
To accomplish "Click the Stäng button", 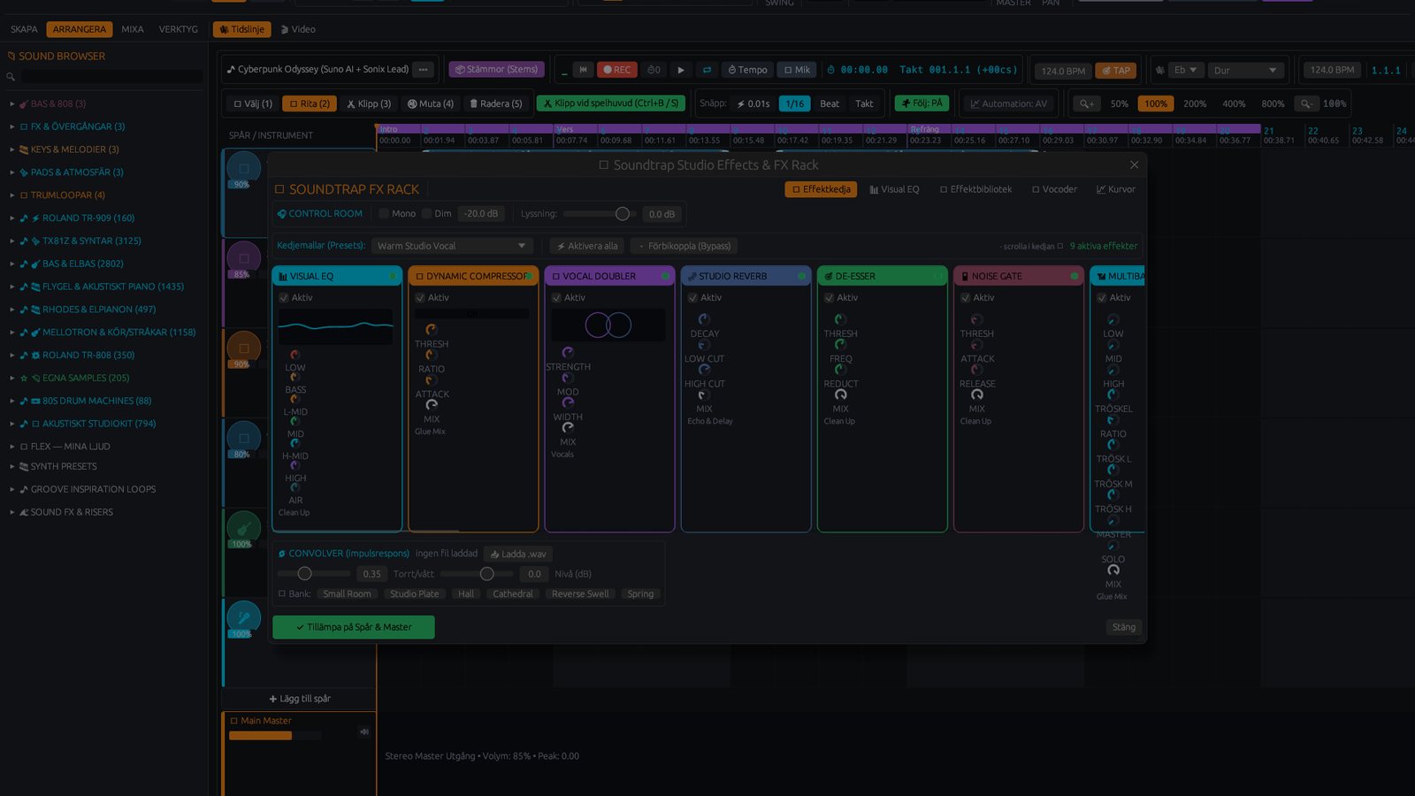I will (x=1124, y=627).
